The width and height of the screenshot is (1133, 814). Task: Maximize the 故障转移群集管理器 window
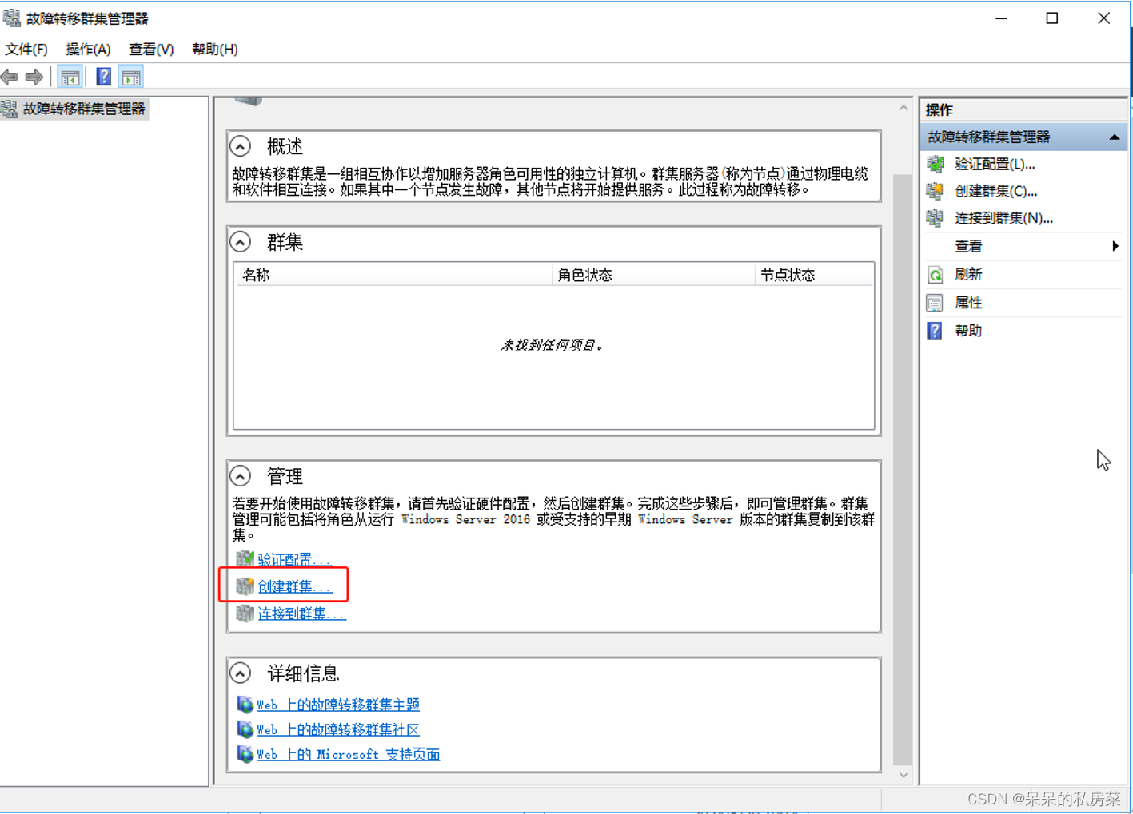(1052, 18)
